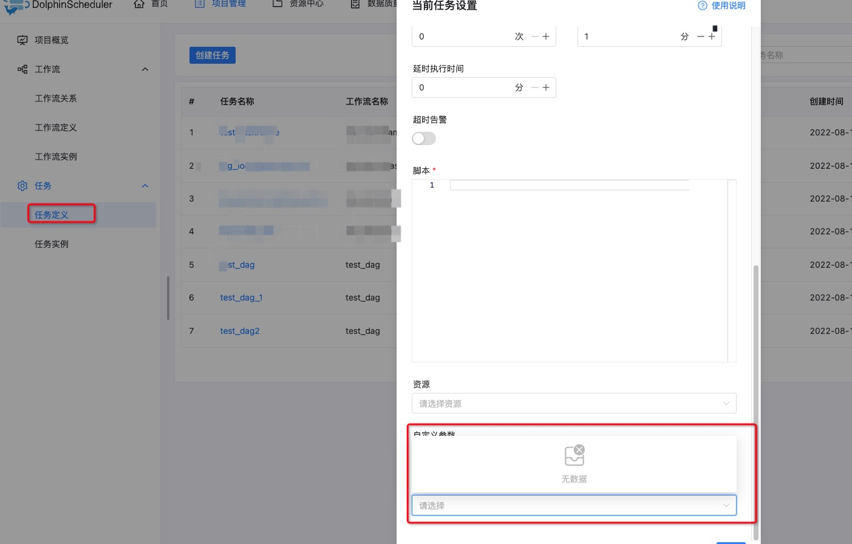
Task: Increase 延时执行时间 with the plus button
Action: [546, 87]
